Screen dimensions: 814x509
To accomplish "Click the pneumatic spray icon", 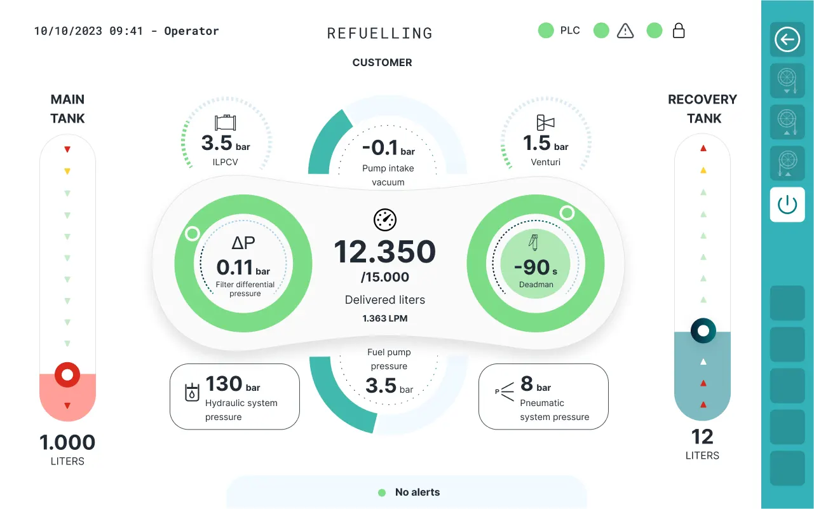I will (506, 392).
